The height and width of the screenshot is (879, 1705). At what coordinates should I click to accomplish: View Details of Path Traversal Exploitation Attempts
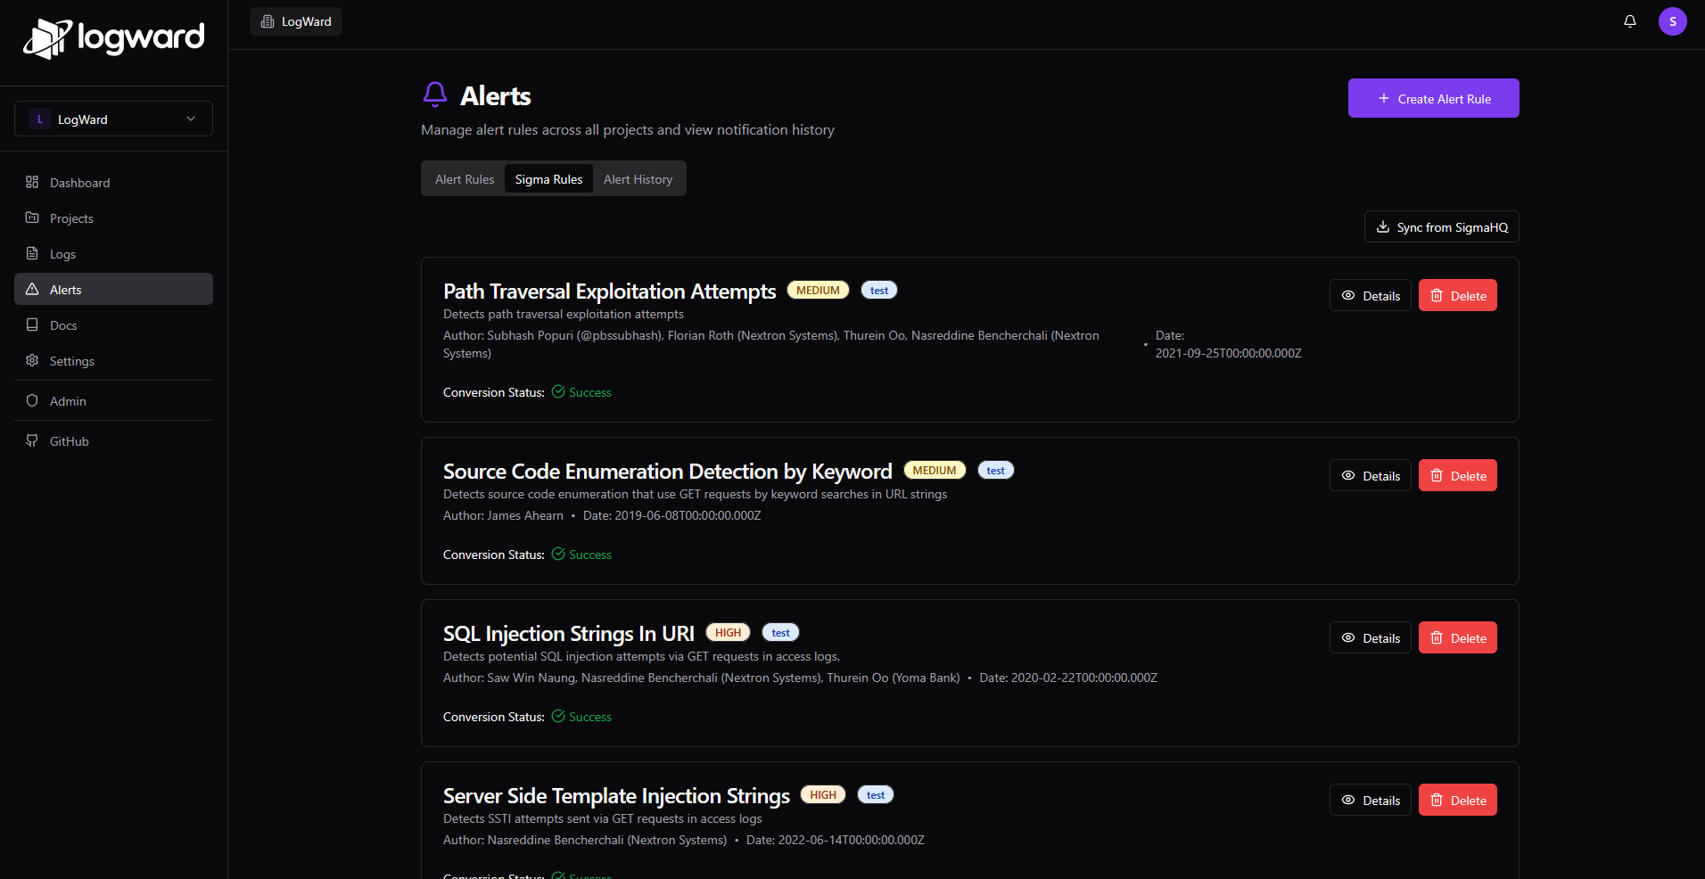(1371, 295)
